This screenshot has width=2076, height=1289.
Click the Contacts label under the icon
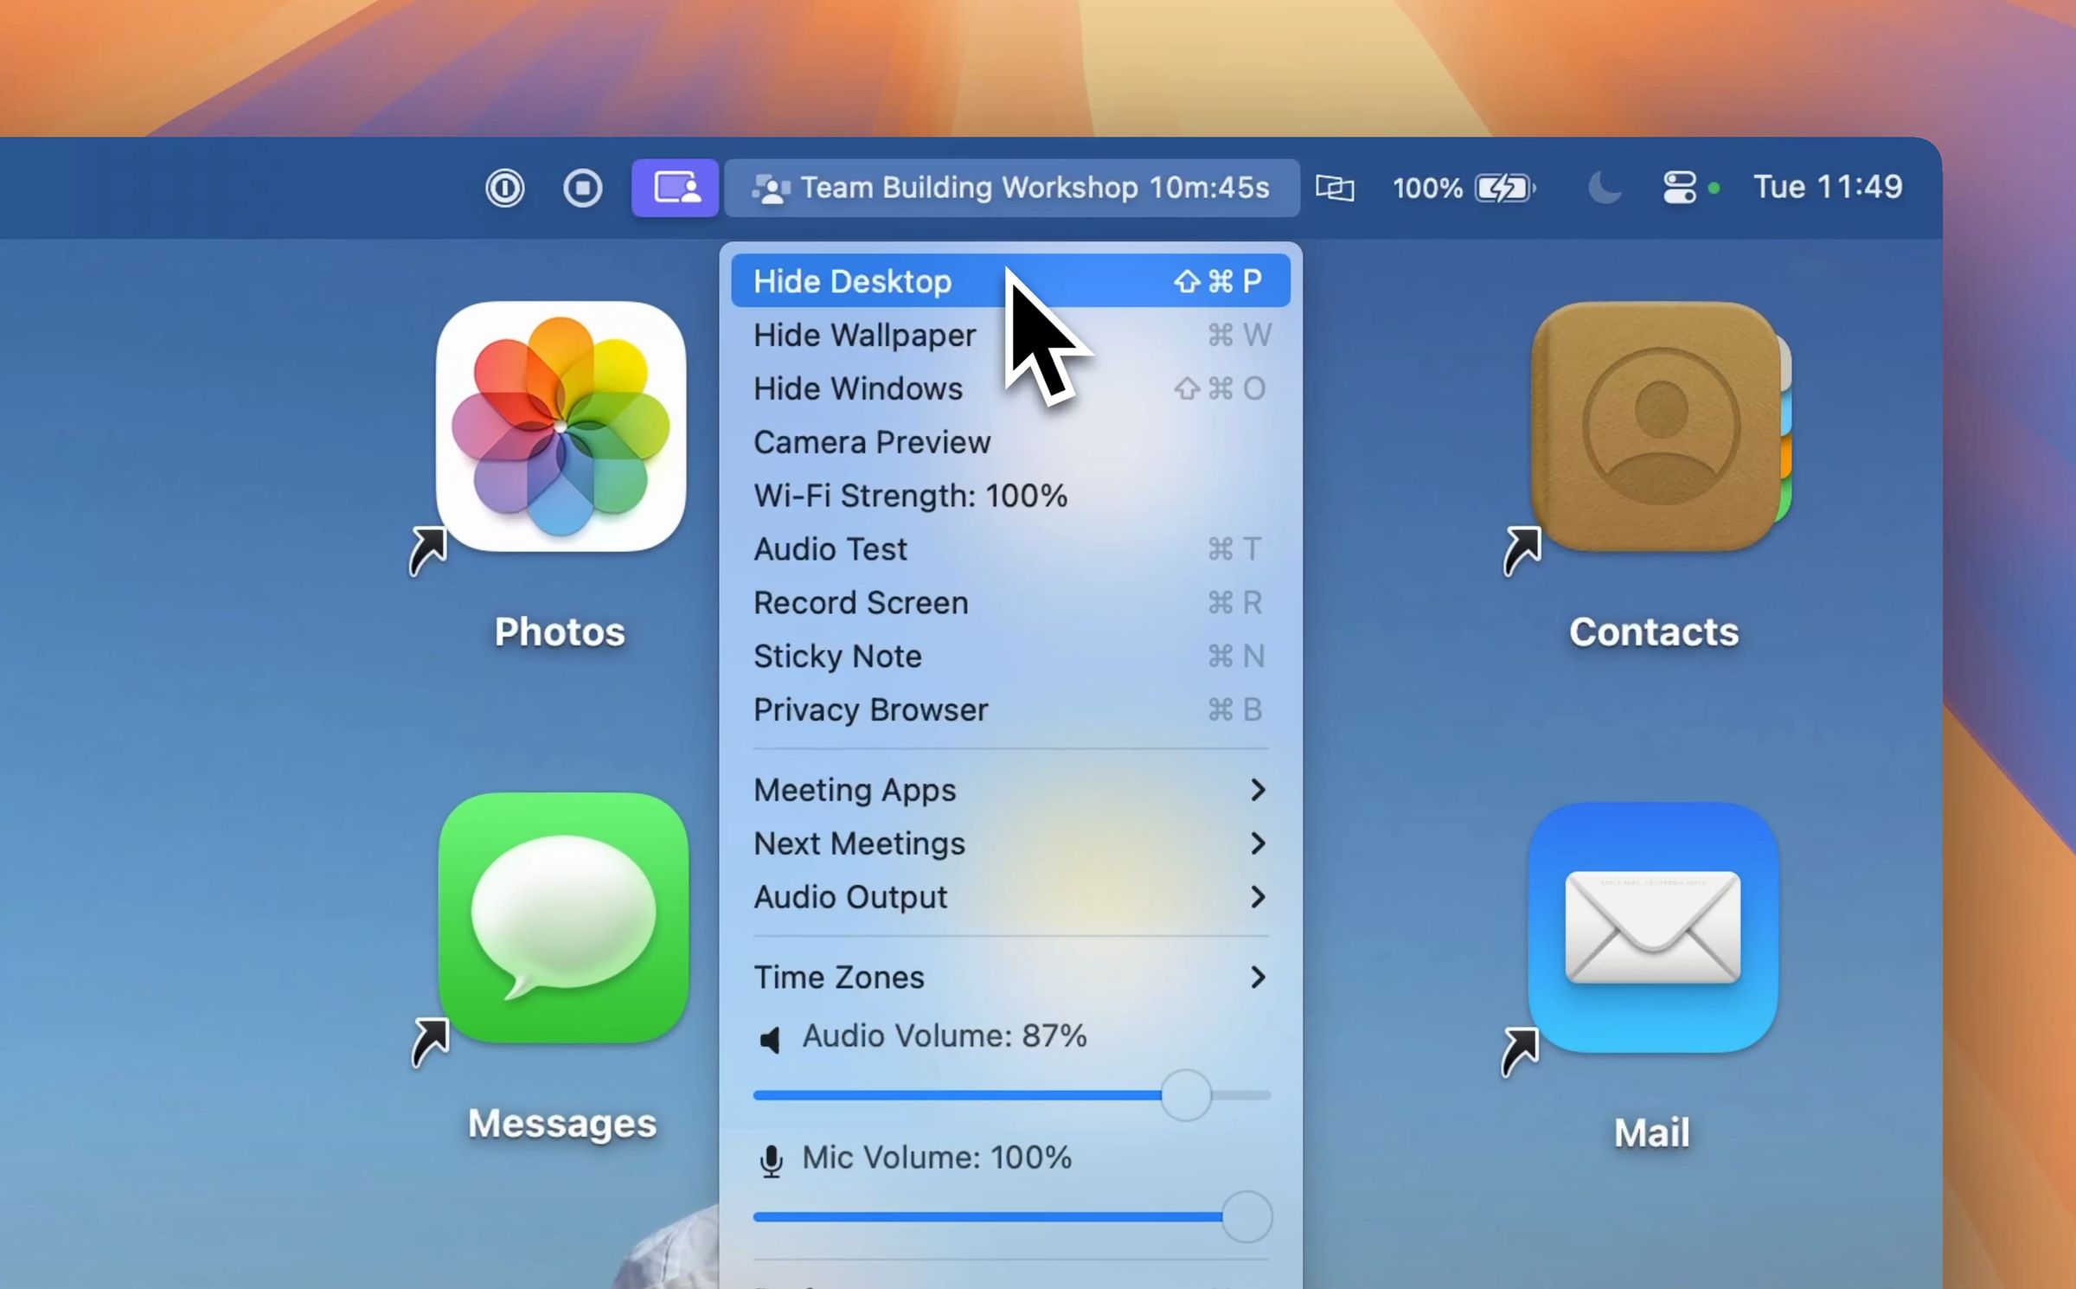click(x=1654, y=632)
